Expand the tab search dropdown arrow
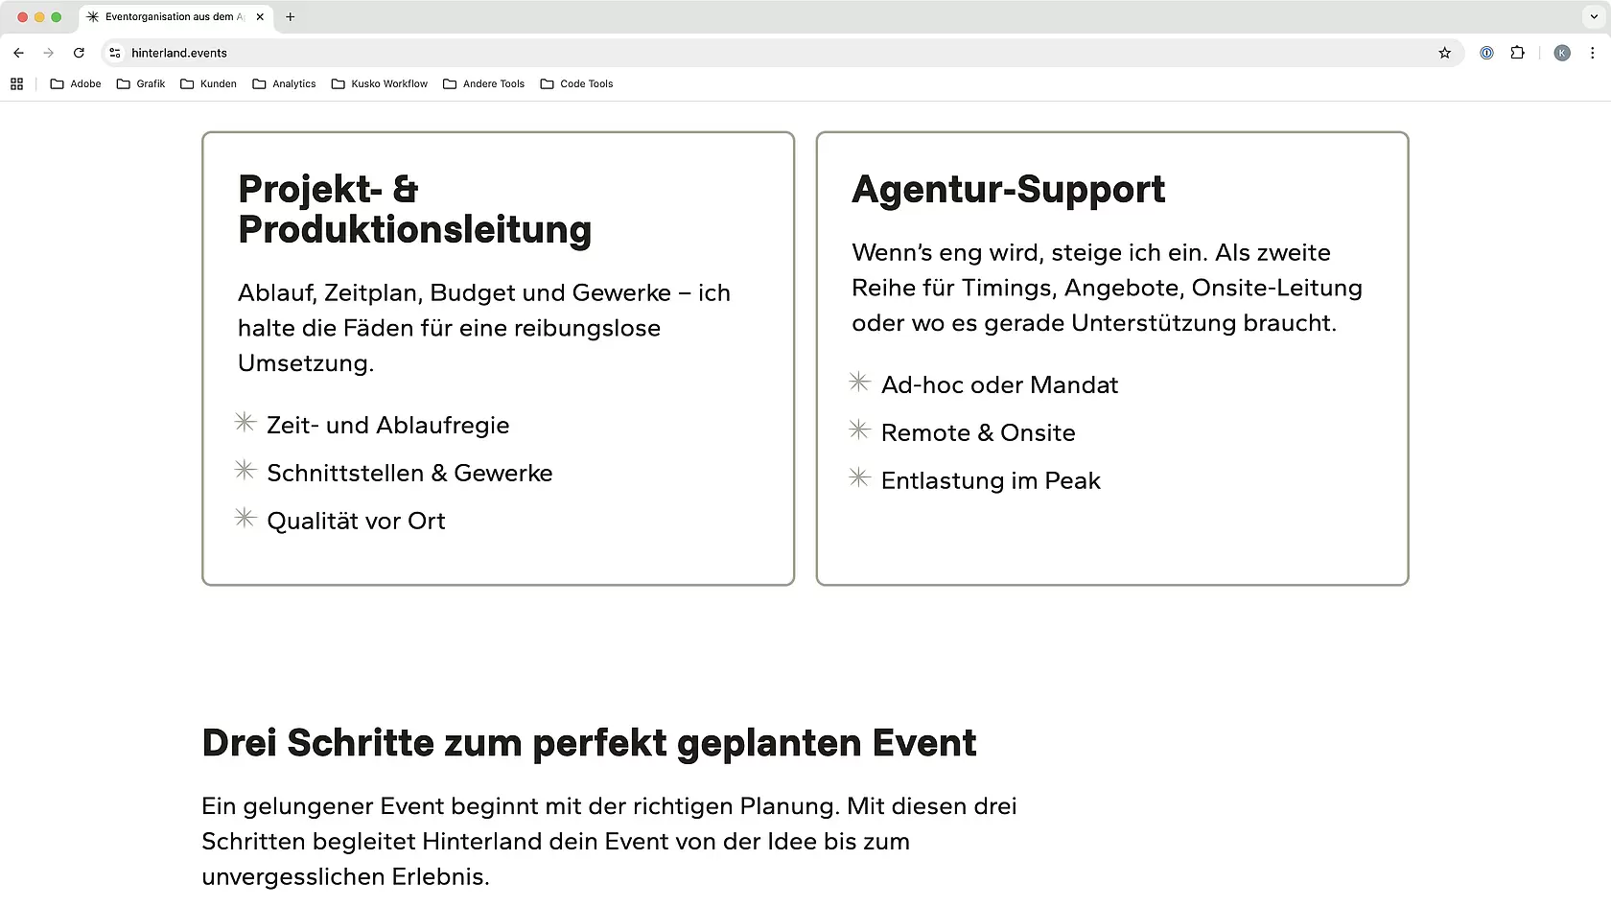 (x=1593, y=16)
